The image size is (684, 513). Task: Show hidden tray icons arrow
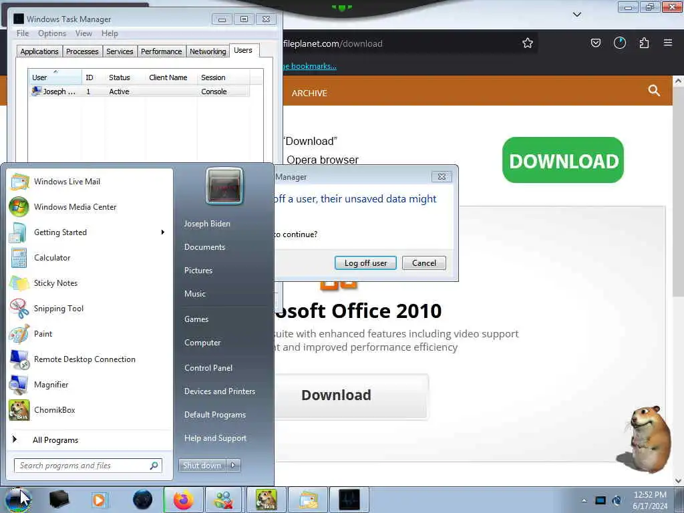[584, 500]
